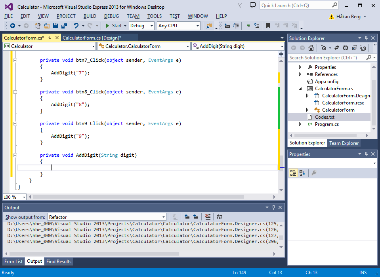Click the New Project toolbar icon

click(x=38, y=26)
